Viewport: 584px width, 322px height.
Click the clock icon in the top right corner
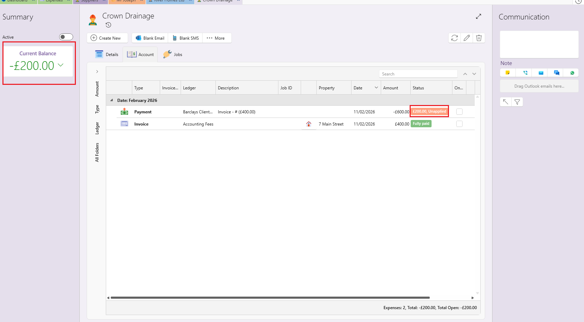[578, 2]
